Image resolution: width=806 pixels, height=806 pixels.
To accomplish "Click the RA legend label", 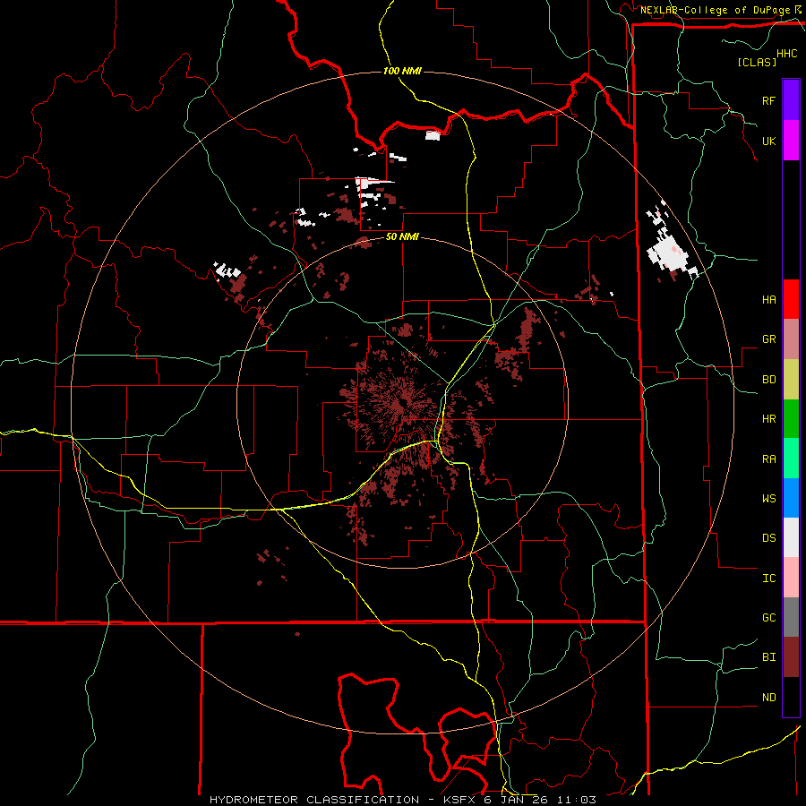I will click(768, 459).
